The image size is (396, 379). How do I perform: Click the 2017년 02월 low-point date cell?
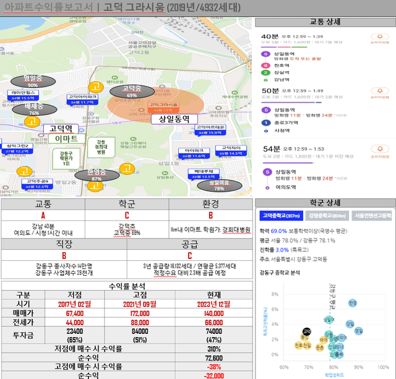74,304
